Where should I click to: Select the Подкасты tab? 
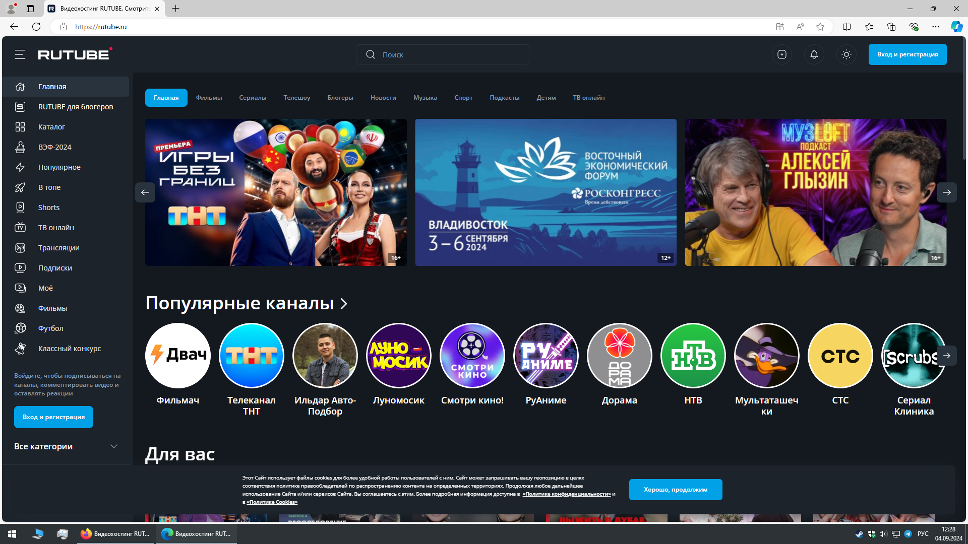coord(504,98)
